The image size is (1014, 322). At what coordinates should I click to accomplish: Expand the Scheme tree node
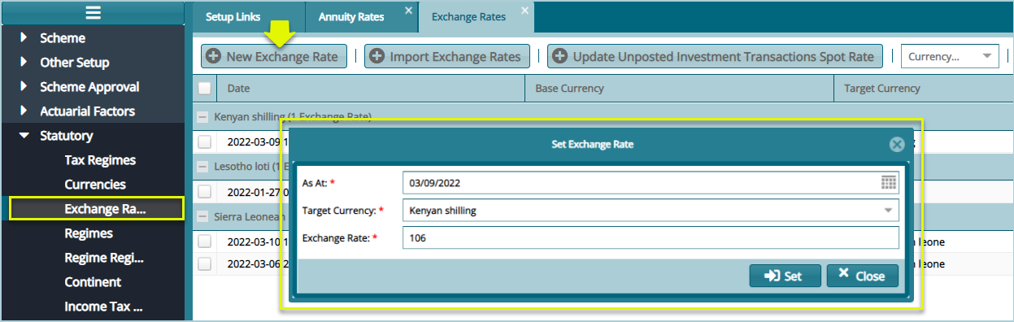(x=24, y=37)
